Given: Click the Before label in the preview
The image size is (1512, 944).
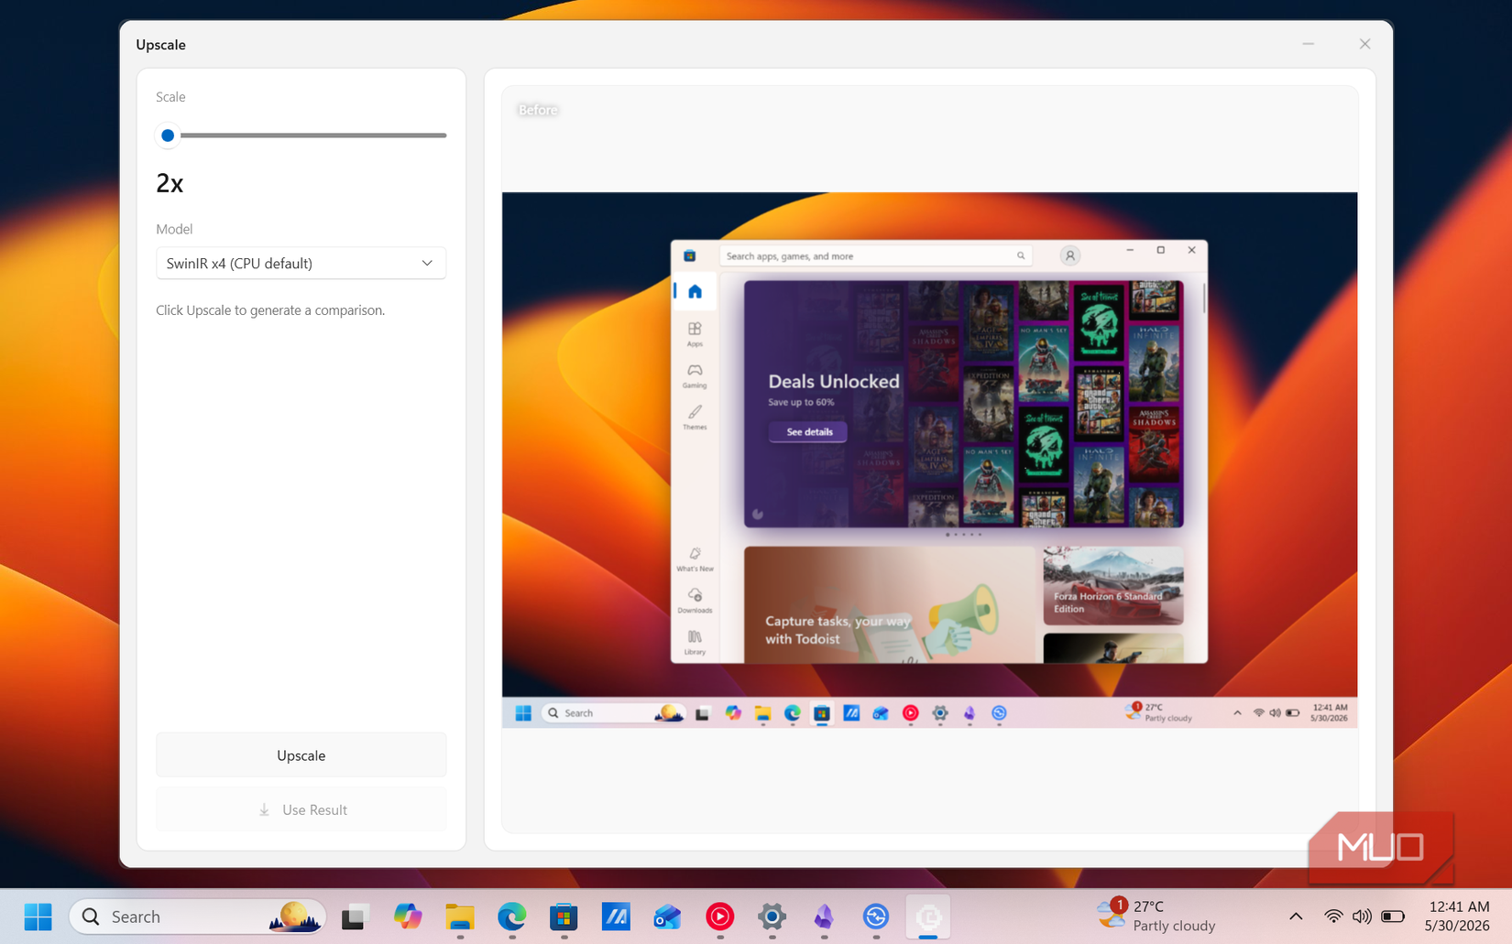Looking at the screenshot, I should pos(538,110).
